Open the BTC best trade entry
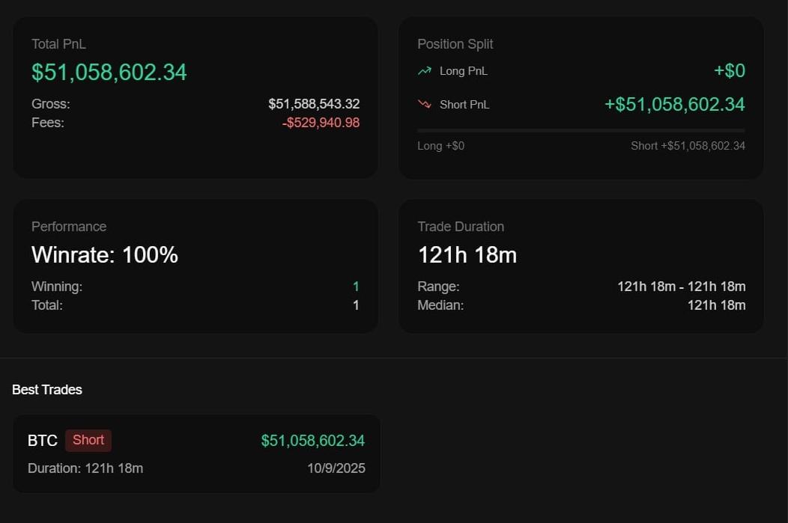 click(x=196, y=453)
